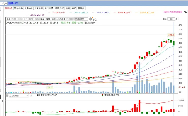Click the 粉紅色區塊 pink notice text
The image size is (188, 116).
pyautogui.click(x=174, y=12)
